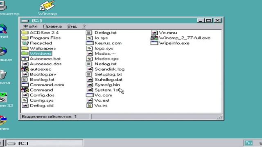The width and height of the screenshot is (262, 147).
Task: Select the Vc.mnu file icon
Action: click(x=154, y=33)
